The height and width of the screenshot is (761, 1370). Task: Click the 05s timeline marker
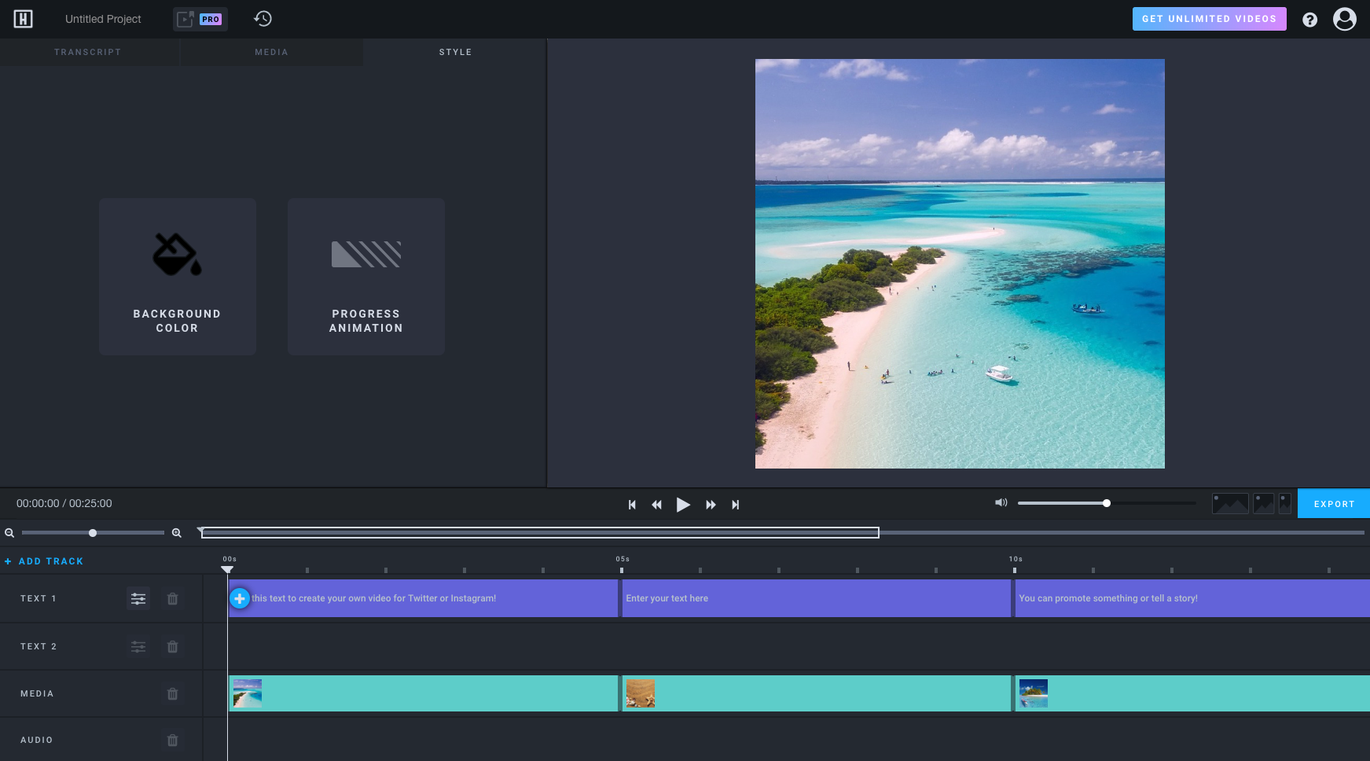(x=623, y=560)
